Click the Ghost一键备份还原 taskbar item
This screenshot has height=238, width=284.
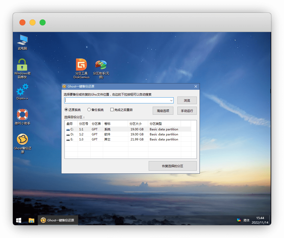[58, 220]
